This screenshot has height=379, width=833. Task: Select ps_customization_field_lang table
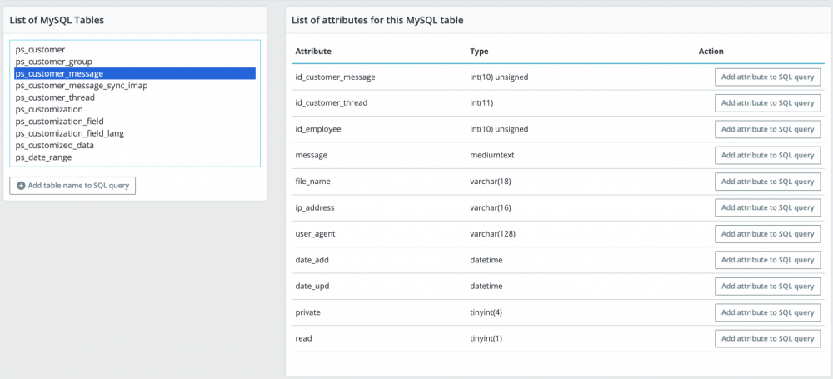tap(70, 133)
